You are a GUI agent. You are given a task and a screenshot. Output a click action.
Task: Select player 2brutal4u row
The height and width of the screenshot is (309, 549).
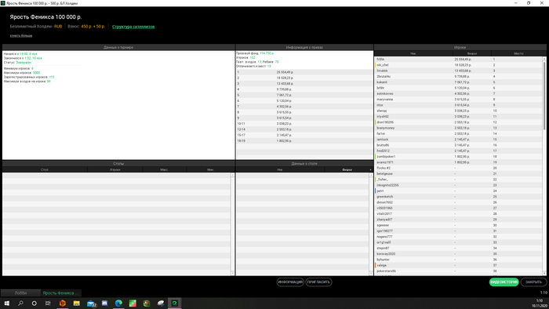pyautogui.click(x=458, y=76)
